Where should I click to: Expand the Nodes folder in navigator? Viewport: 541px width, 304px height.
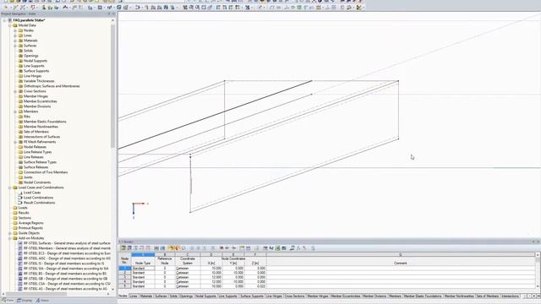tap(15, 30)
